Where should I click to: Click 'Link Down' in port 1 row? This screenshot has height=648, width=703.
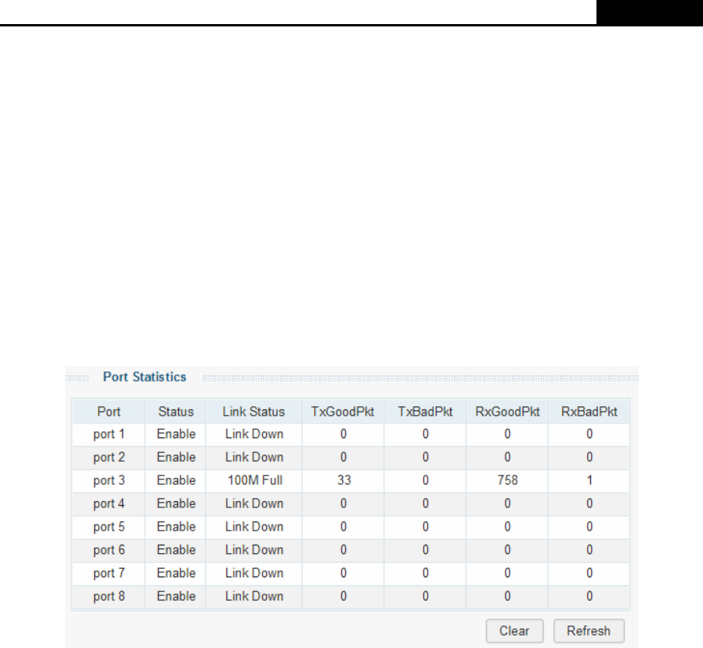pyautogui.click(x=254, y=434)
